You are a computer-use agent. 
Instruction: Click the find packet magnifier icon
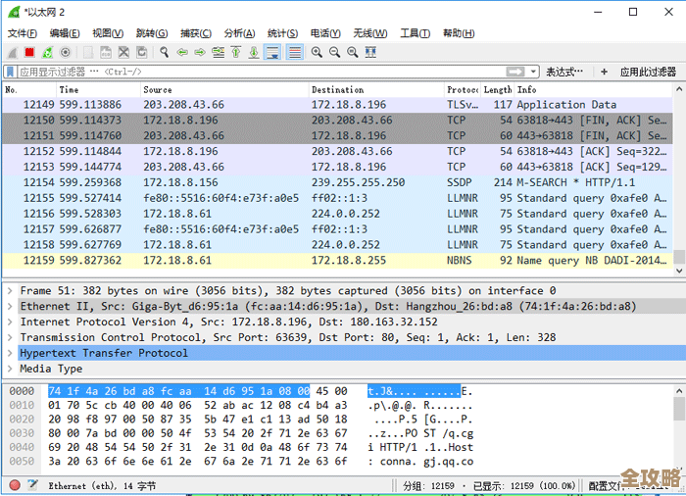click(x=164, y=52)
